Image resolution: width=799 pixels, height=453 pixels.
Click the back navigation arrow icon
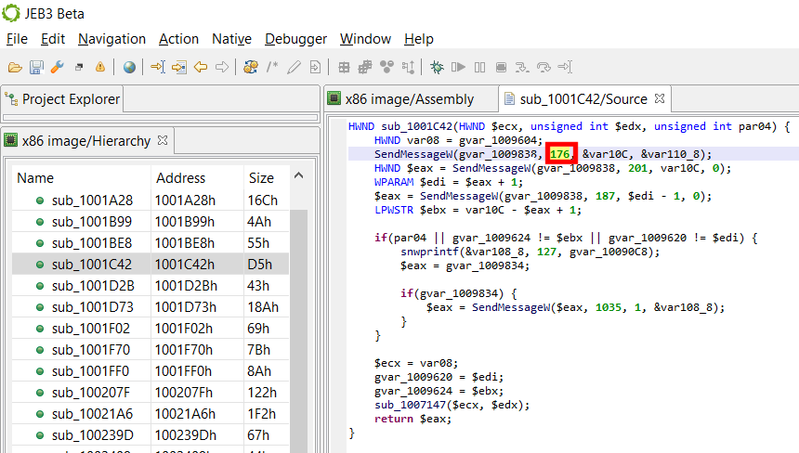(200, 67)
